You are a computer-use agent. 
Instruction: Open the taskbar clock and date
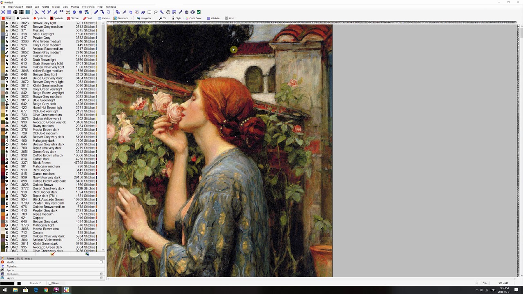[x=505, y=290]
